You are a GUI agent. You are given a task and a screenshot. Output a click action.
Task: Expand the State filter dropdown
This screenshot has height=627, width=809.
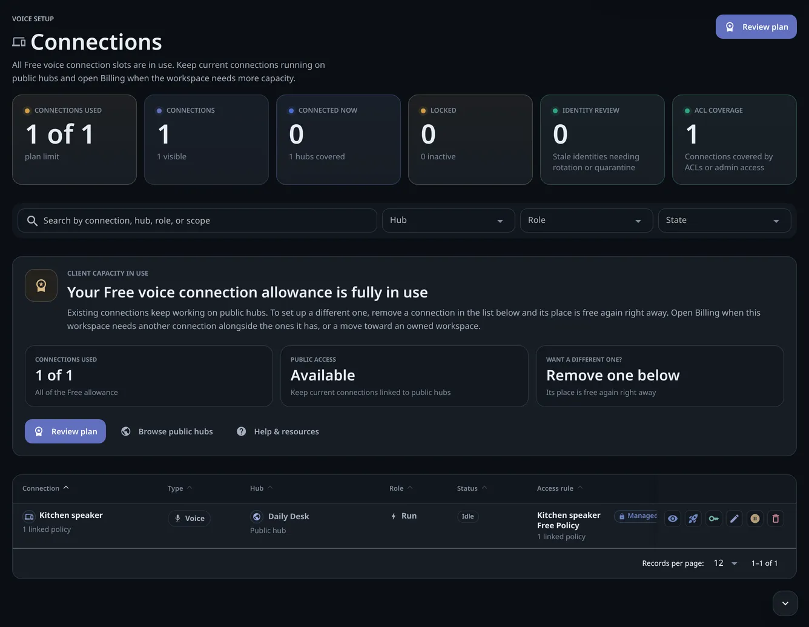pos(725,221)
